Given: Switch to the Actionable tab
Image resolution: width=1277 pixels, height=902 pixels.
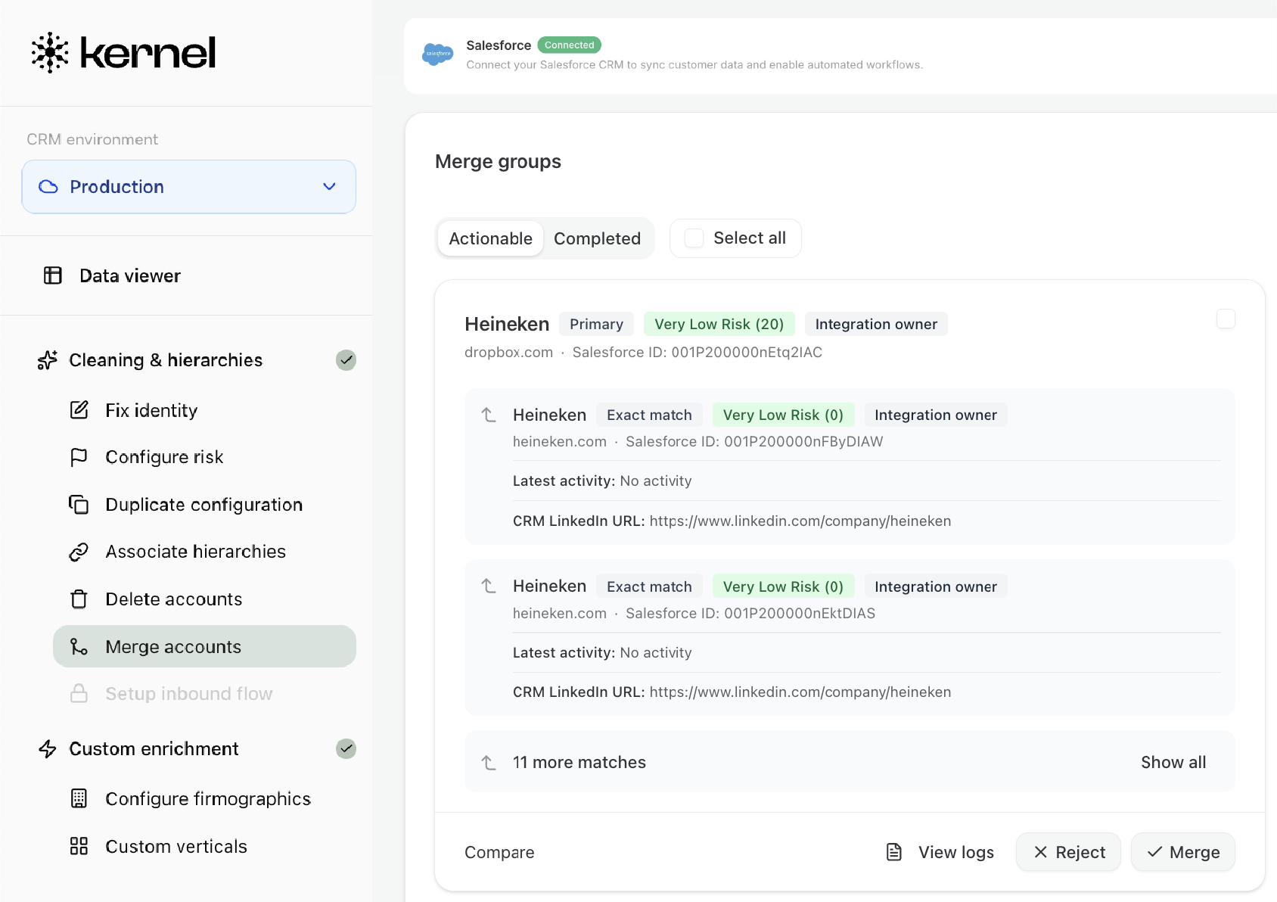Looking at the screenshot, I should 491,238.
